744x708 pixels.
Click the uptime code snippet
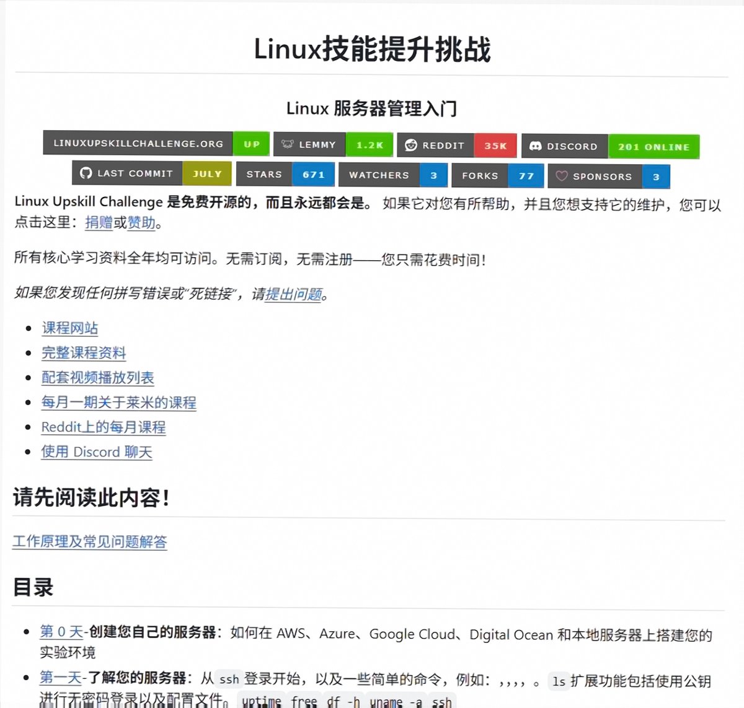point(261,701)
